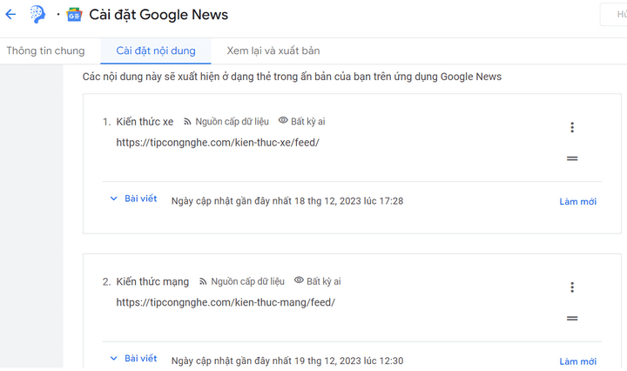Screen dimensions: 627x371
Task: Go back with the left arrow
Action: 10,15
